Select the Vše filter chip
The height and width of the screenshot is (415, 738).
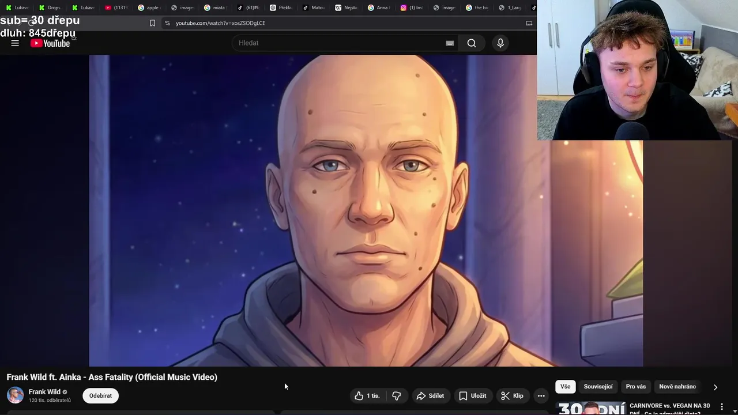(565, 387)
